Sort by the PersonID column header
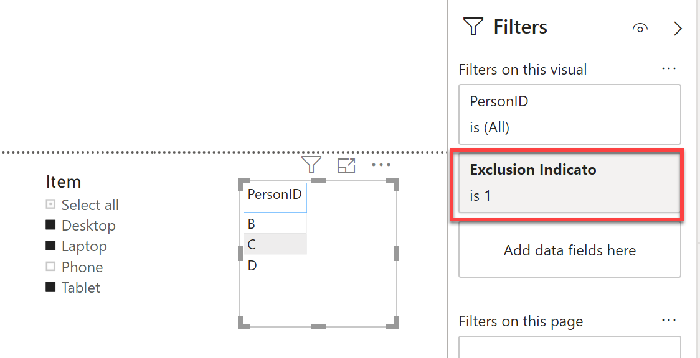The height and width of the screenshot is (358, 700). click(x=275, y=194)
